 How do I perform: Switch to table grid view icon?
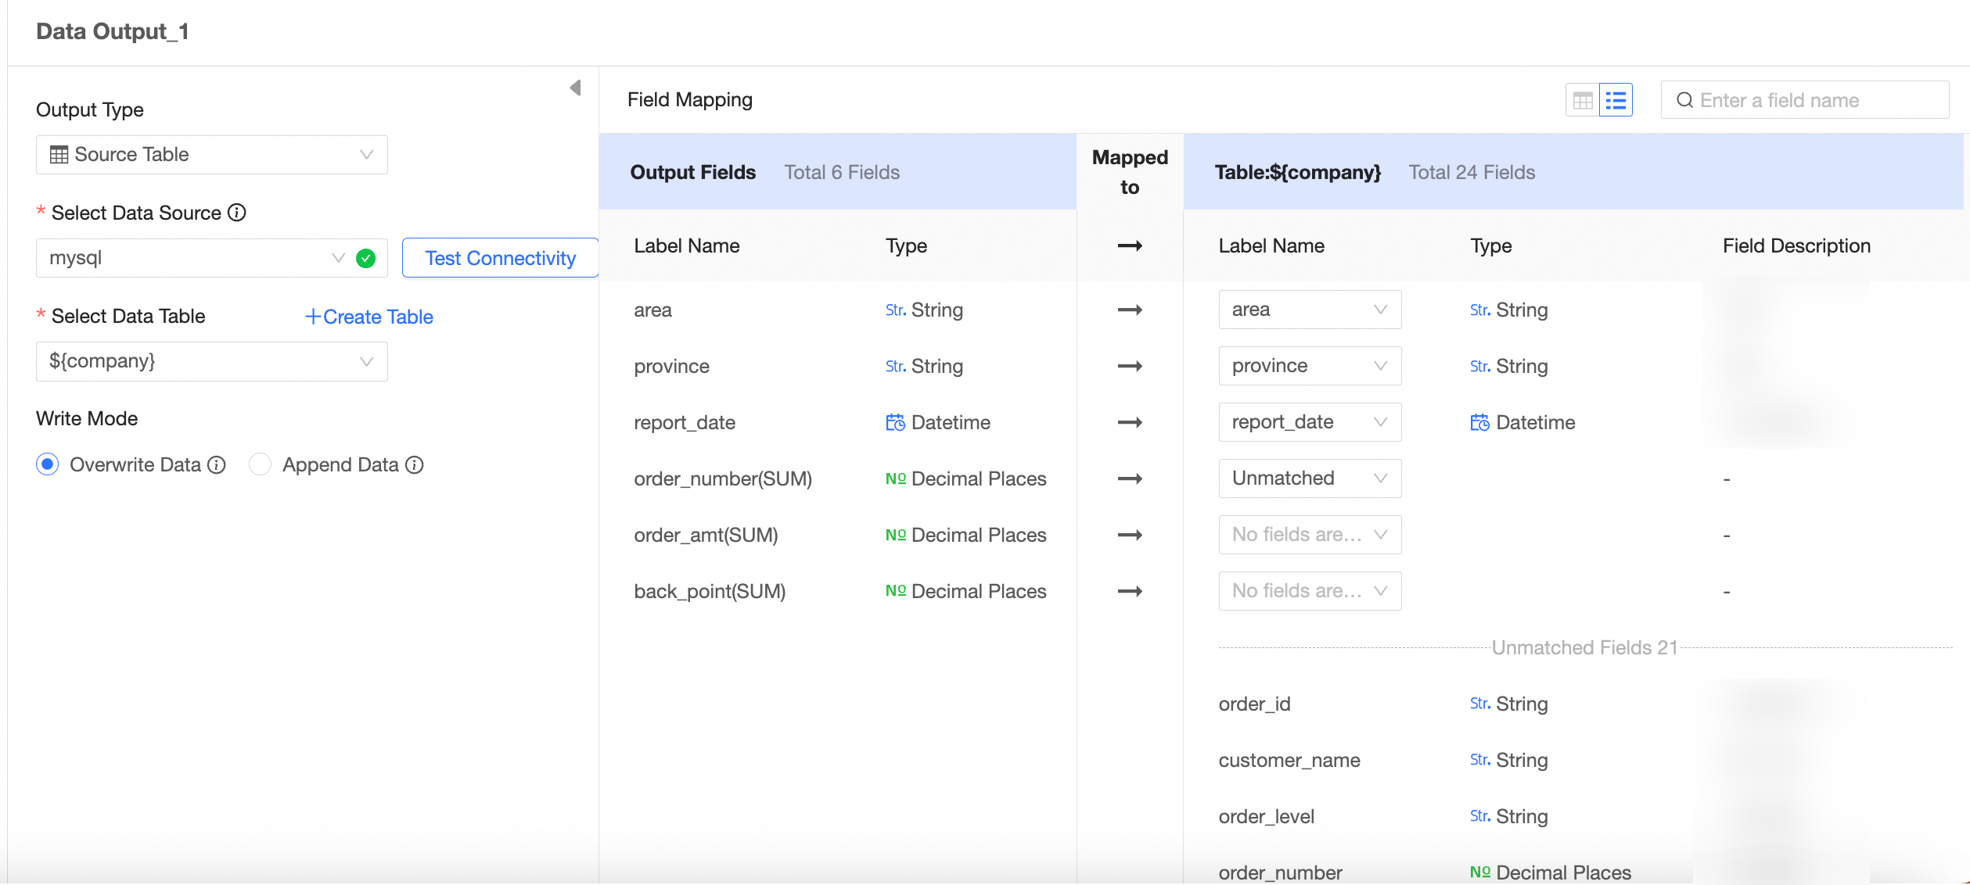tap(1583, 100)
